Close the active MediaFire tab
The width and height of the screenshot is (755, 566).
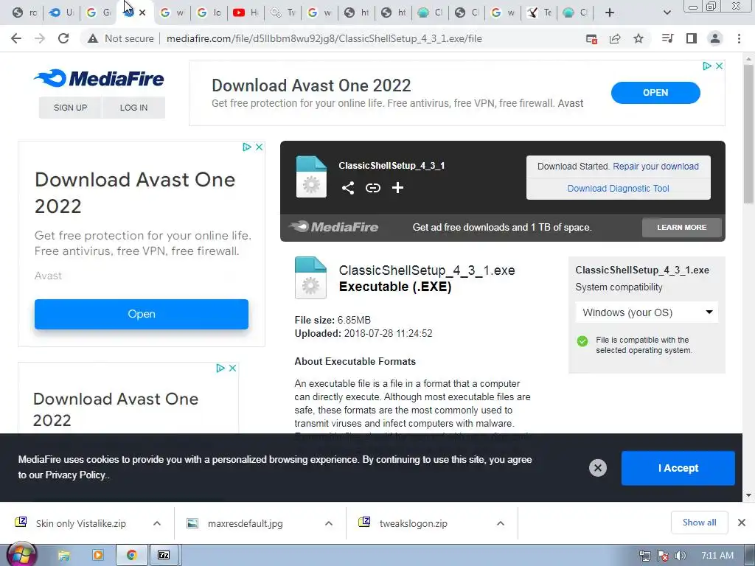point(142,13)
